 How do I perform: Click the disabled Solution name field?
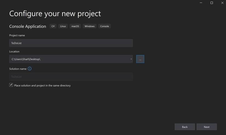[x=71, y=77]
